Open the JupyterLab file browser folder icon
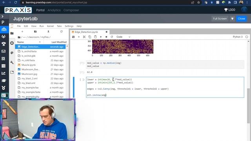The width and height of the screenshot is (251, 141). tap(12, 33)
